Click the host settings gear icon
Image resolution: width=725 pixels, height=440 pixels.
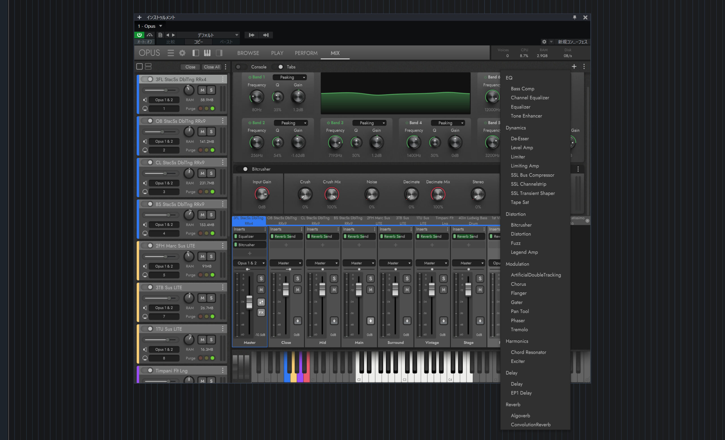544,42
